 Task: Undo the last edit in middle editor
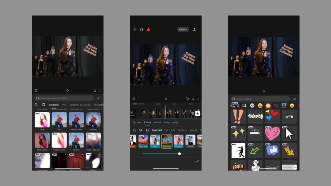(193, 99)
